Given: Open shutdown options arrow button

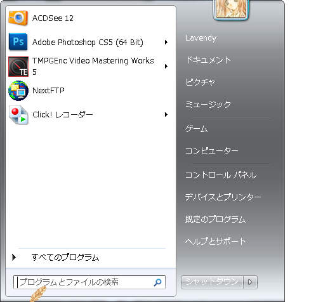Looking at the screenshot, I should coord(250,282).
